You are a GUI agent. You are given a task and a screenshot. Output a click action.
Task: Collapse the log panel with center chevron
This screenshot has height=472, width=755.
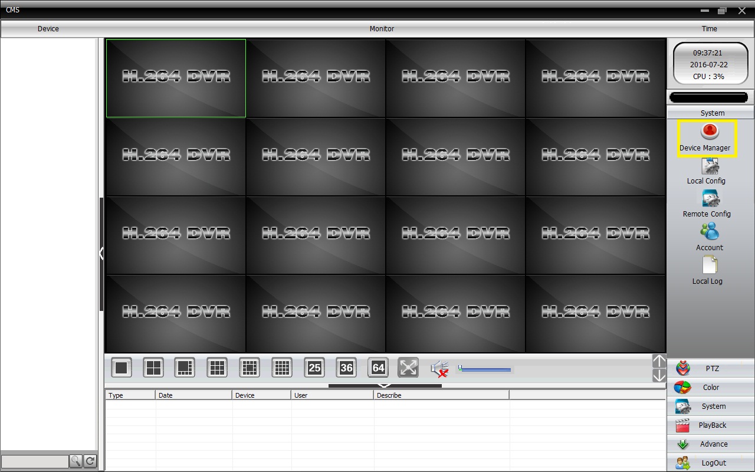(385, 386)
